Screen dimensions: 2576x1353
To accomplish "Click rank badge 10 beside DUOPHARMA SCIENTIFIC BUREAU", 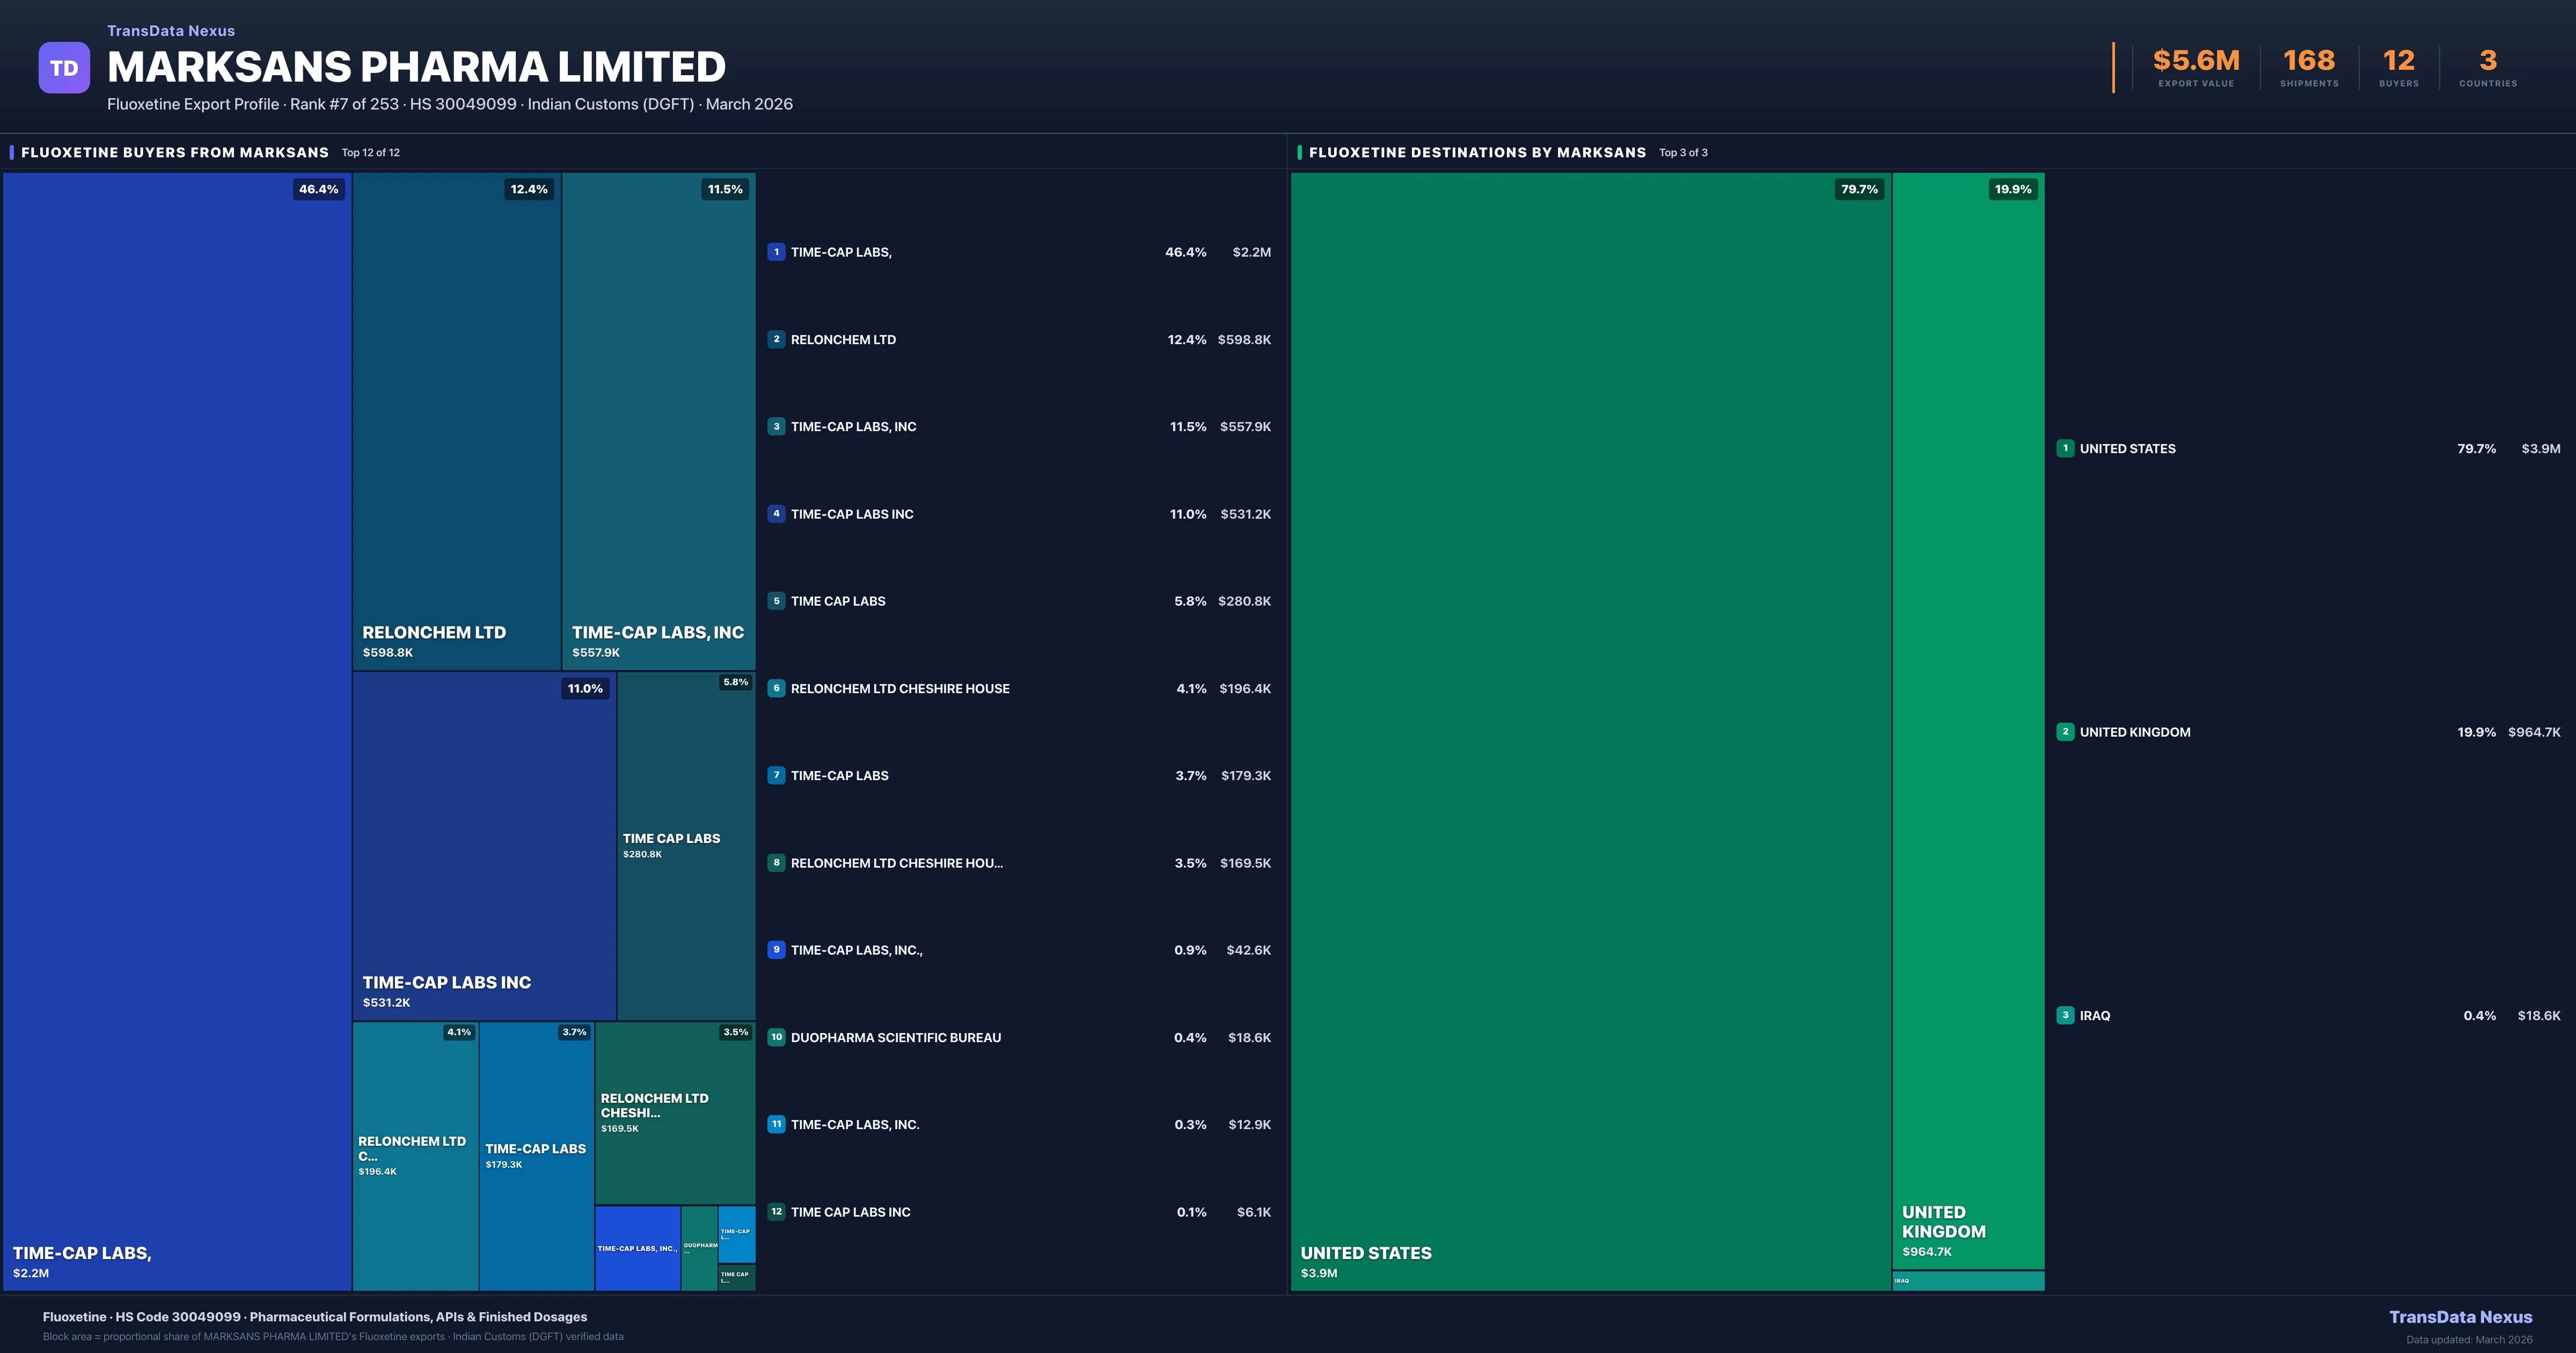I will click(776, 1038).
